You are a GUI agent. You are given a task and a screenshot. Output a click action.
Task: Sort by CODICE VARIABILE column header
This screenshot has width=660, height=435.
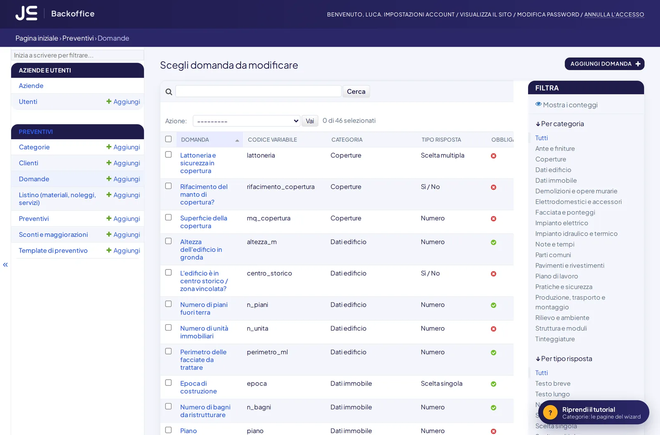(x=272, y=139)
